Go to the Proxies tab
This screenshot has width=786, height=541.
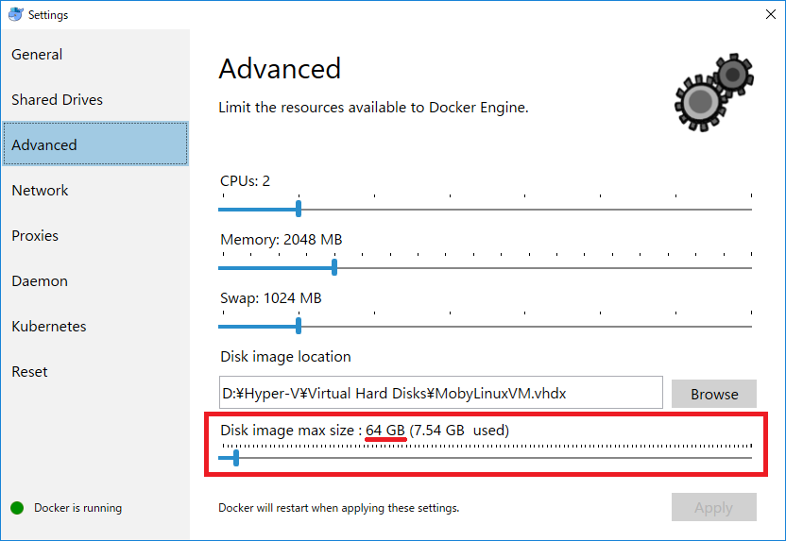35,236
